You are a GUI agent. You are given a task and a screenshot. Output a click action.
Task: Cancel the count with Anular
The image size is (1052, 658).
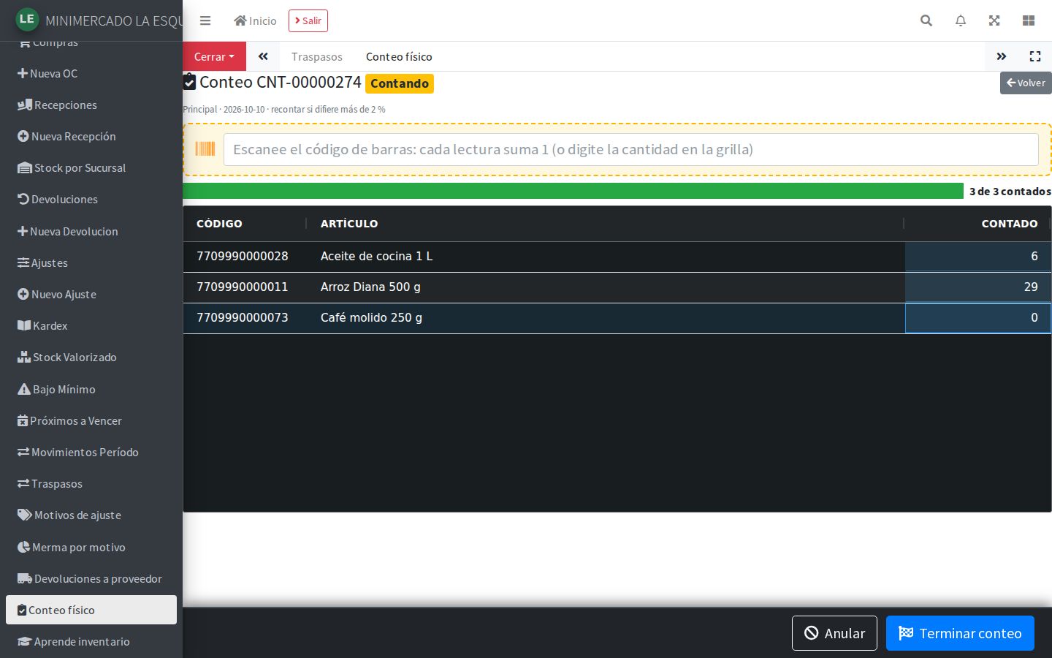[x=834, y=633]
